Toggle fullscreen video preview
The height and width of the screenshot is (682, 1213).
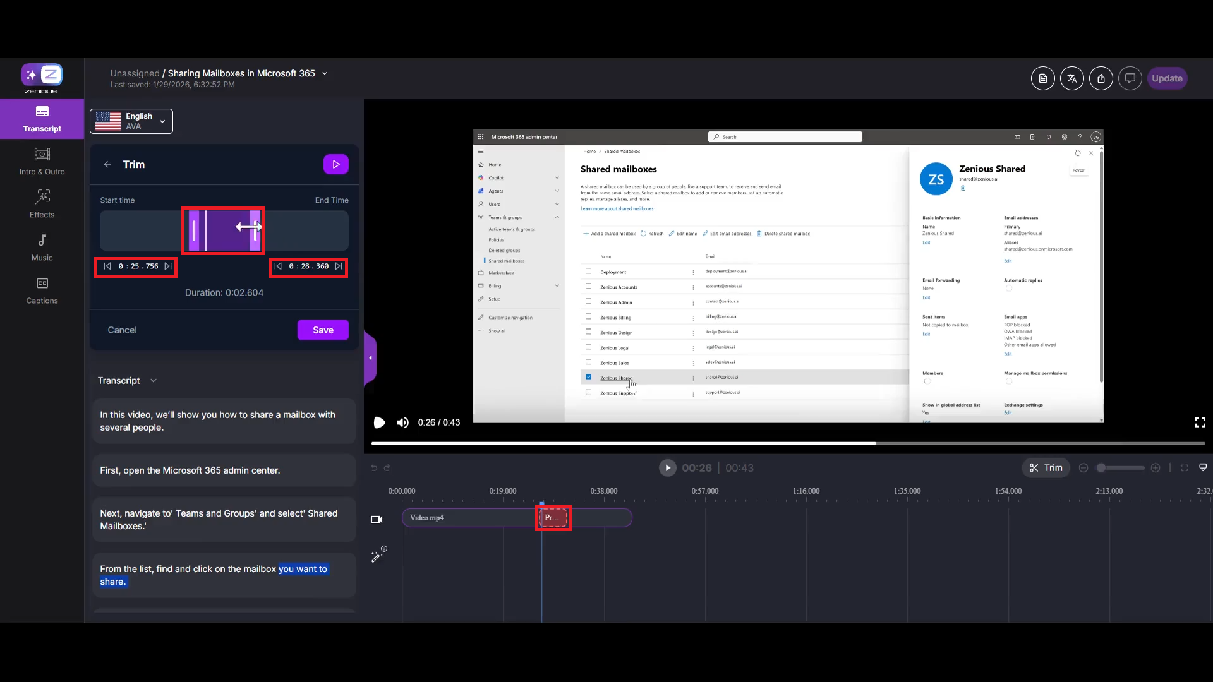pyautogui.click(x=1200, y=422)
